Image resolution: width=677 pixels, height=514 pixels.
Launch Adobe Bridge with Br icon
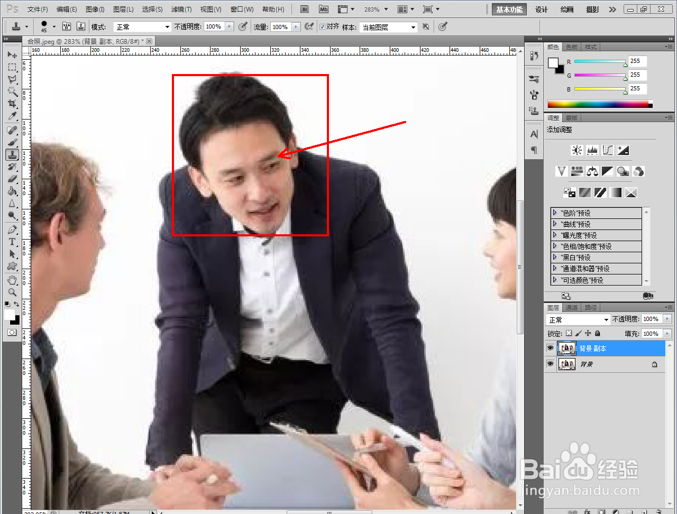[304, 10]
